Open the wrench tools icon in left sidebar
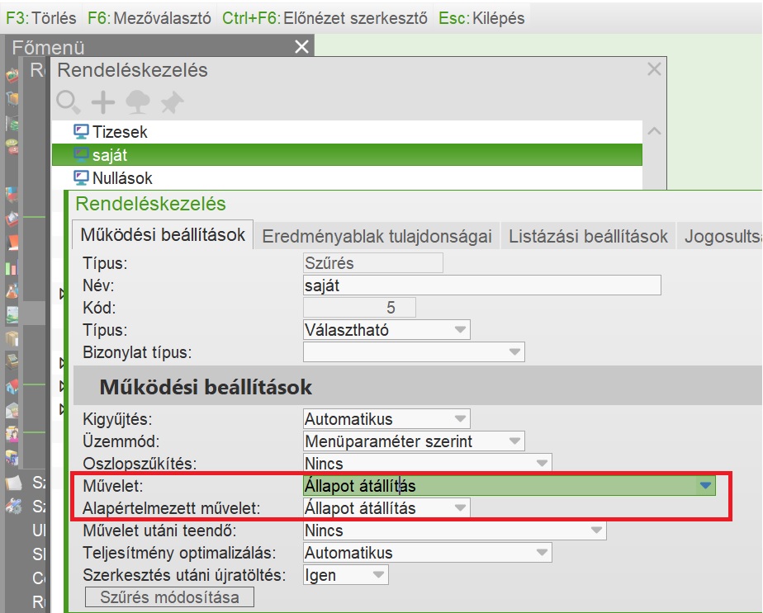Screen dimensions: 763x613 pos(13,507)
